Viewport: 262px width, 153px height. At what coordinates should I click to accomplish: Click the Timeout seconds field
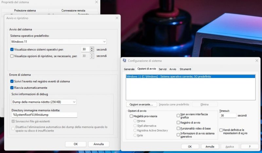228,115
